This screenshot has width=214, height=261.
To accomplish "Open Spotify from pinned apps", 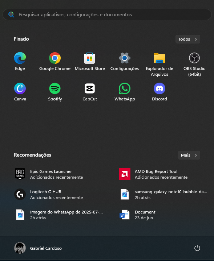I will [55, 92].
